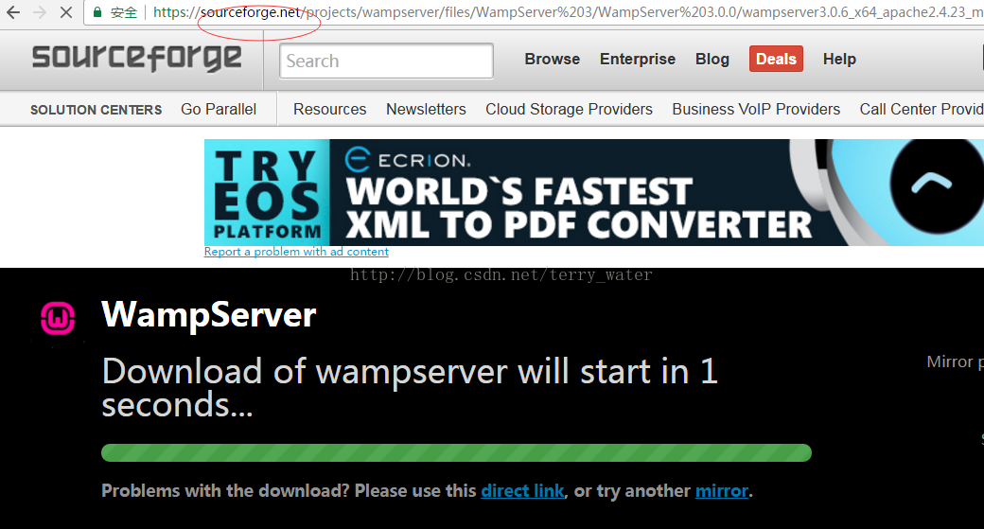Open the Blog menu item

click(x=712, y=59)
